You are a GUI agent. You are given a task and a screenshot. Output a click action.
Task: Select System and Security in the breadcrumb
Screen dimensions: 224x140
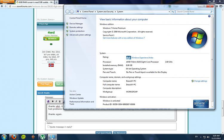(x=105, y=12)
